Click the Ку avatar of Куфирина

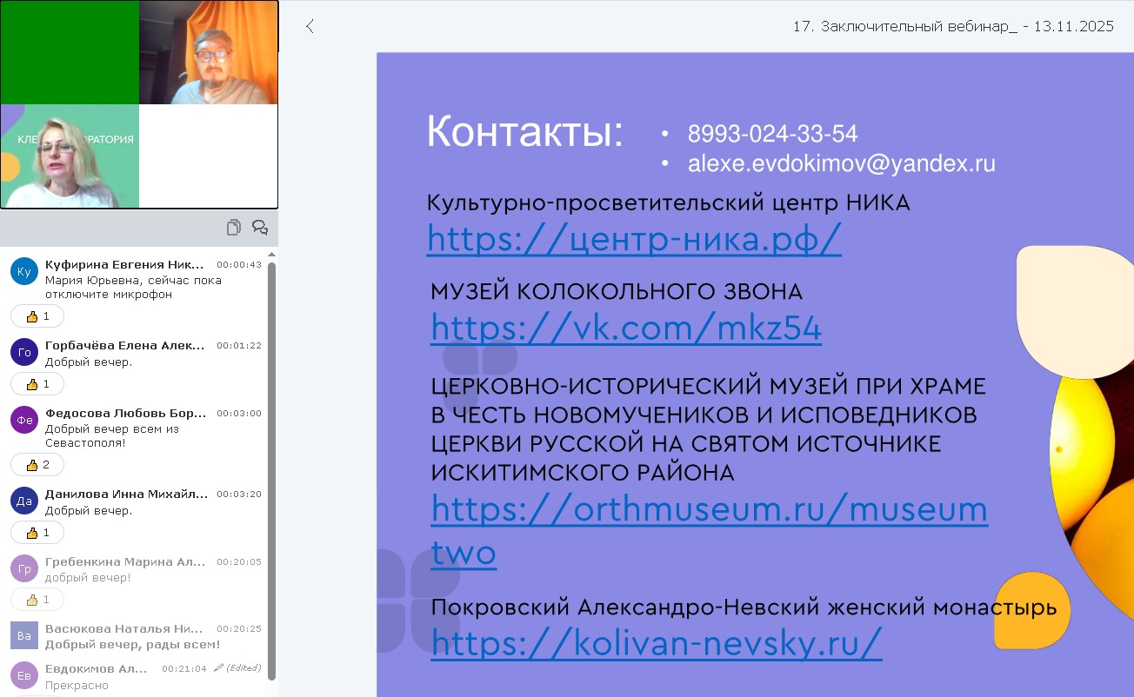[x=24, y=271]
